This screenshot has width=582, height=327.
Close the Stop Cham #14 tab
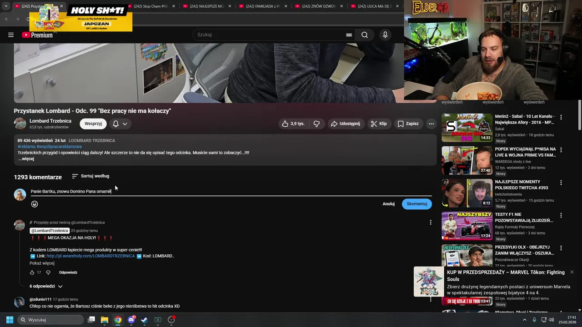(x=173, y=6)
